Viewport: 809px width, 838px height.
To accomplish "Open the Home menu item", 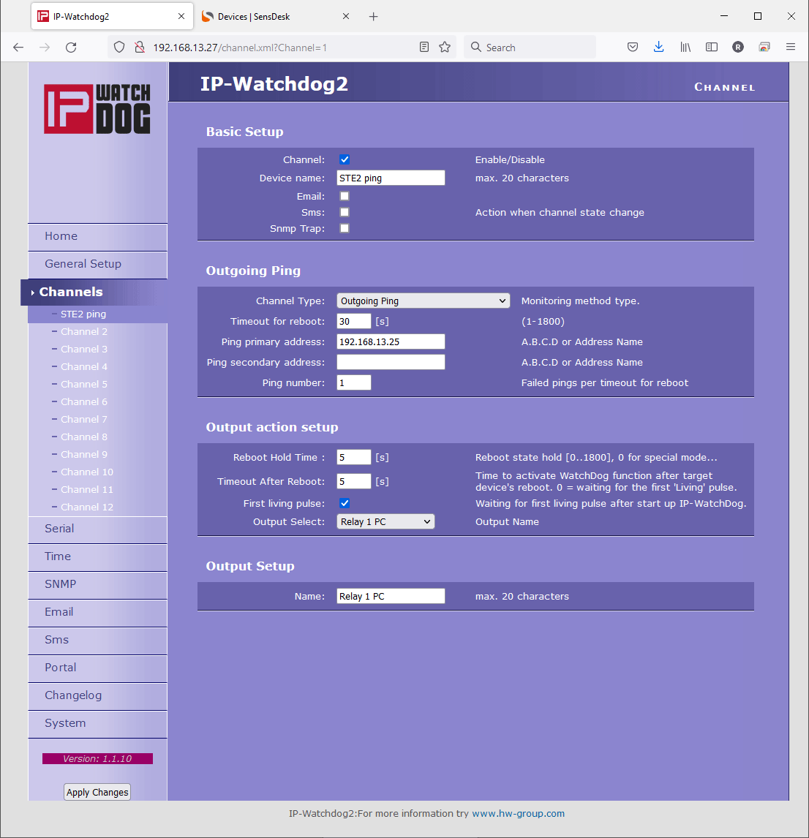I will pos(98,237).
